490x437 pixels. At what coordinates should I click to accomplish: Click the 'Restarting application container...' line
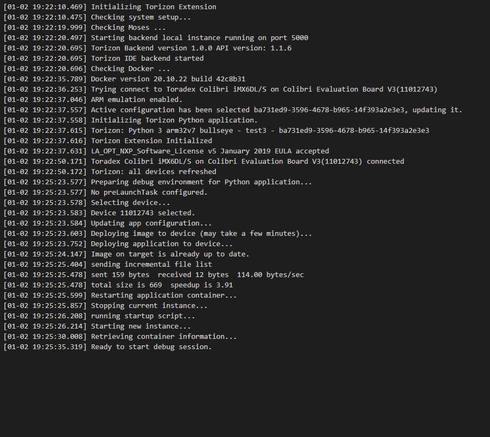pos(120,295)
